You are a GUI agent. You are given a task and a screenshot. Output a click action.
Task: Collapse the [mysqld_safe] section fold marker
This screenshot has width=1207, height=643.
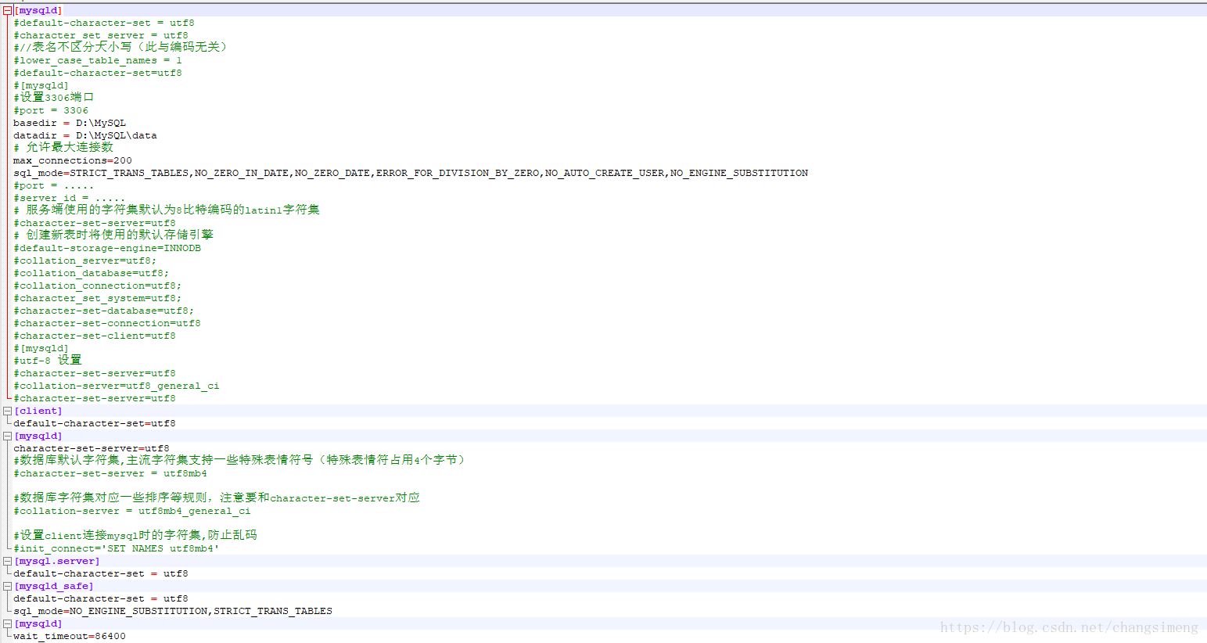tap(7, 586)
